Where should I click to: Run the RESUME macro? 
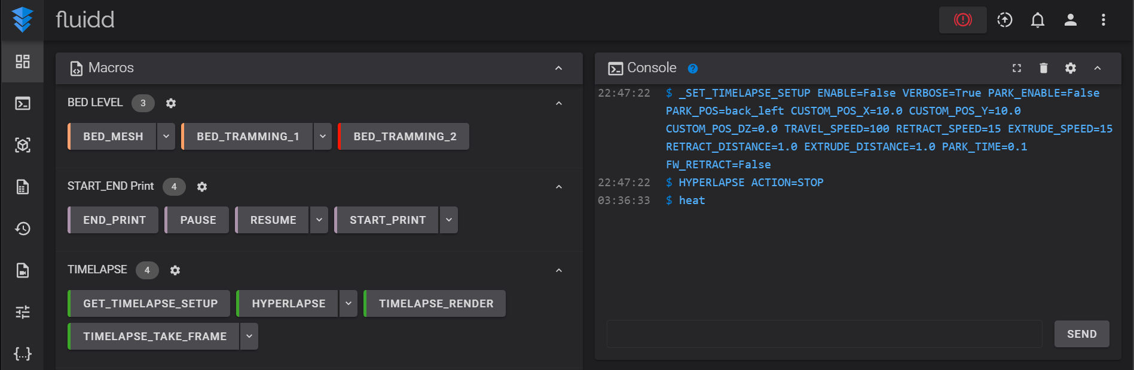click(x=273, y=220)
